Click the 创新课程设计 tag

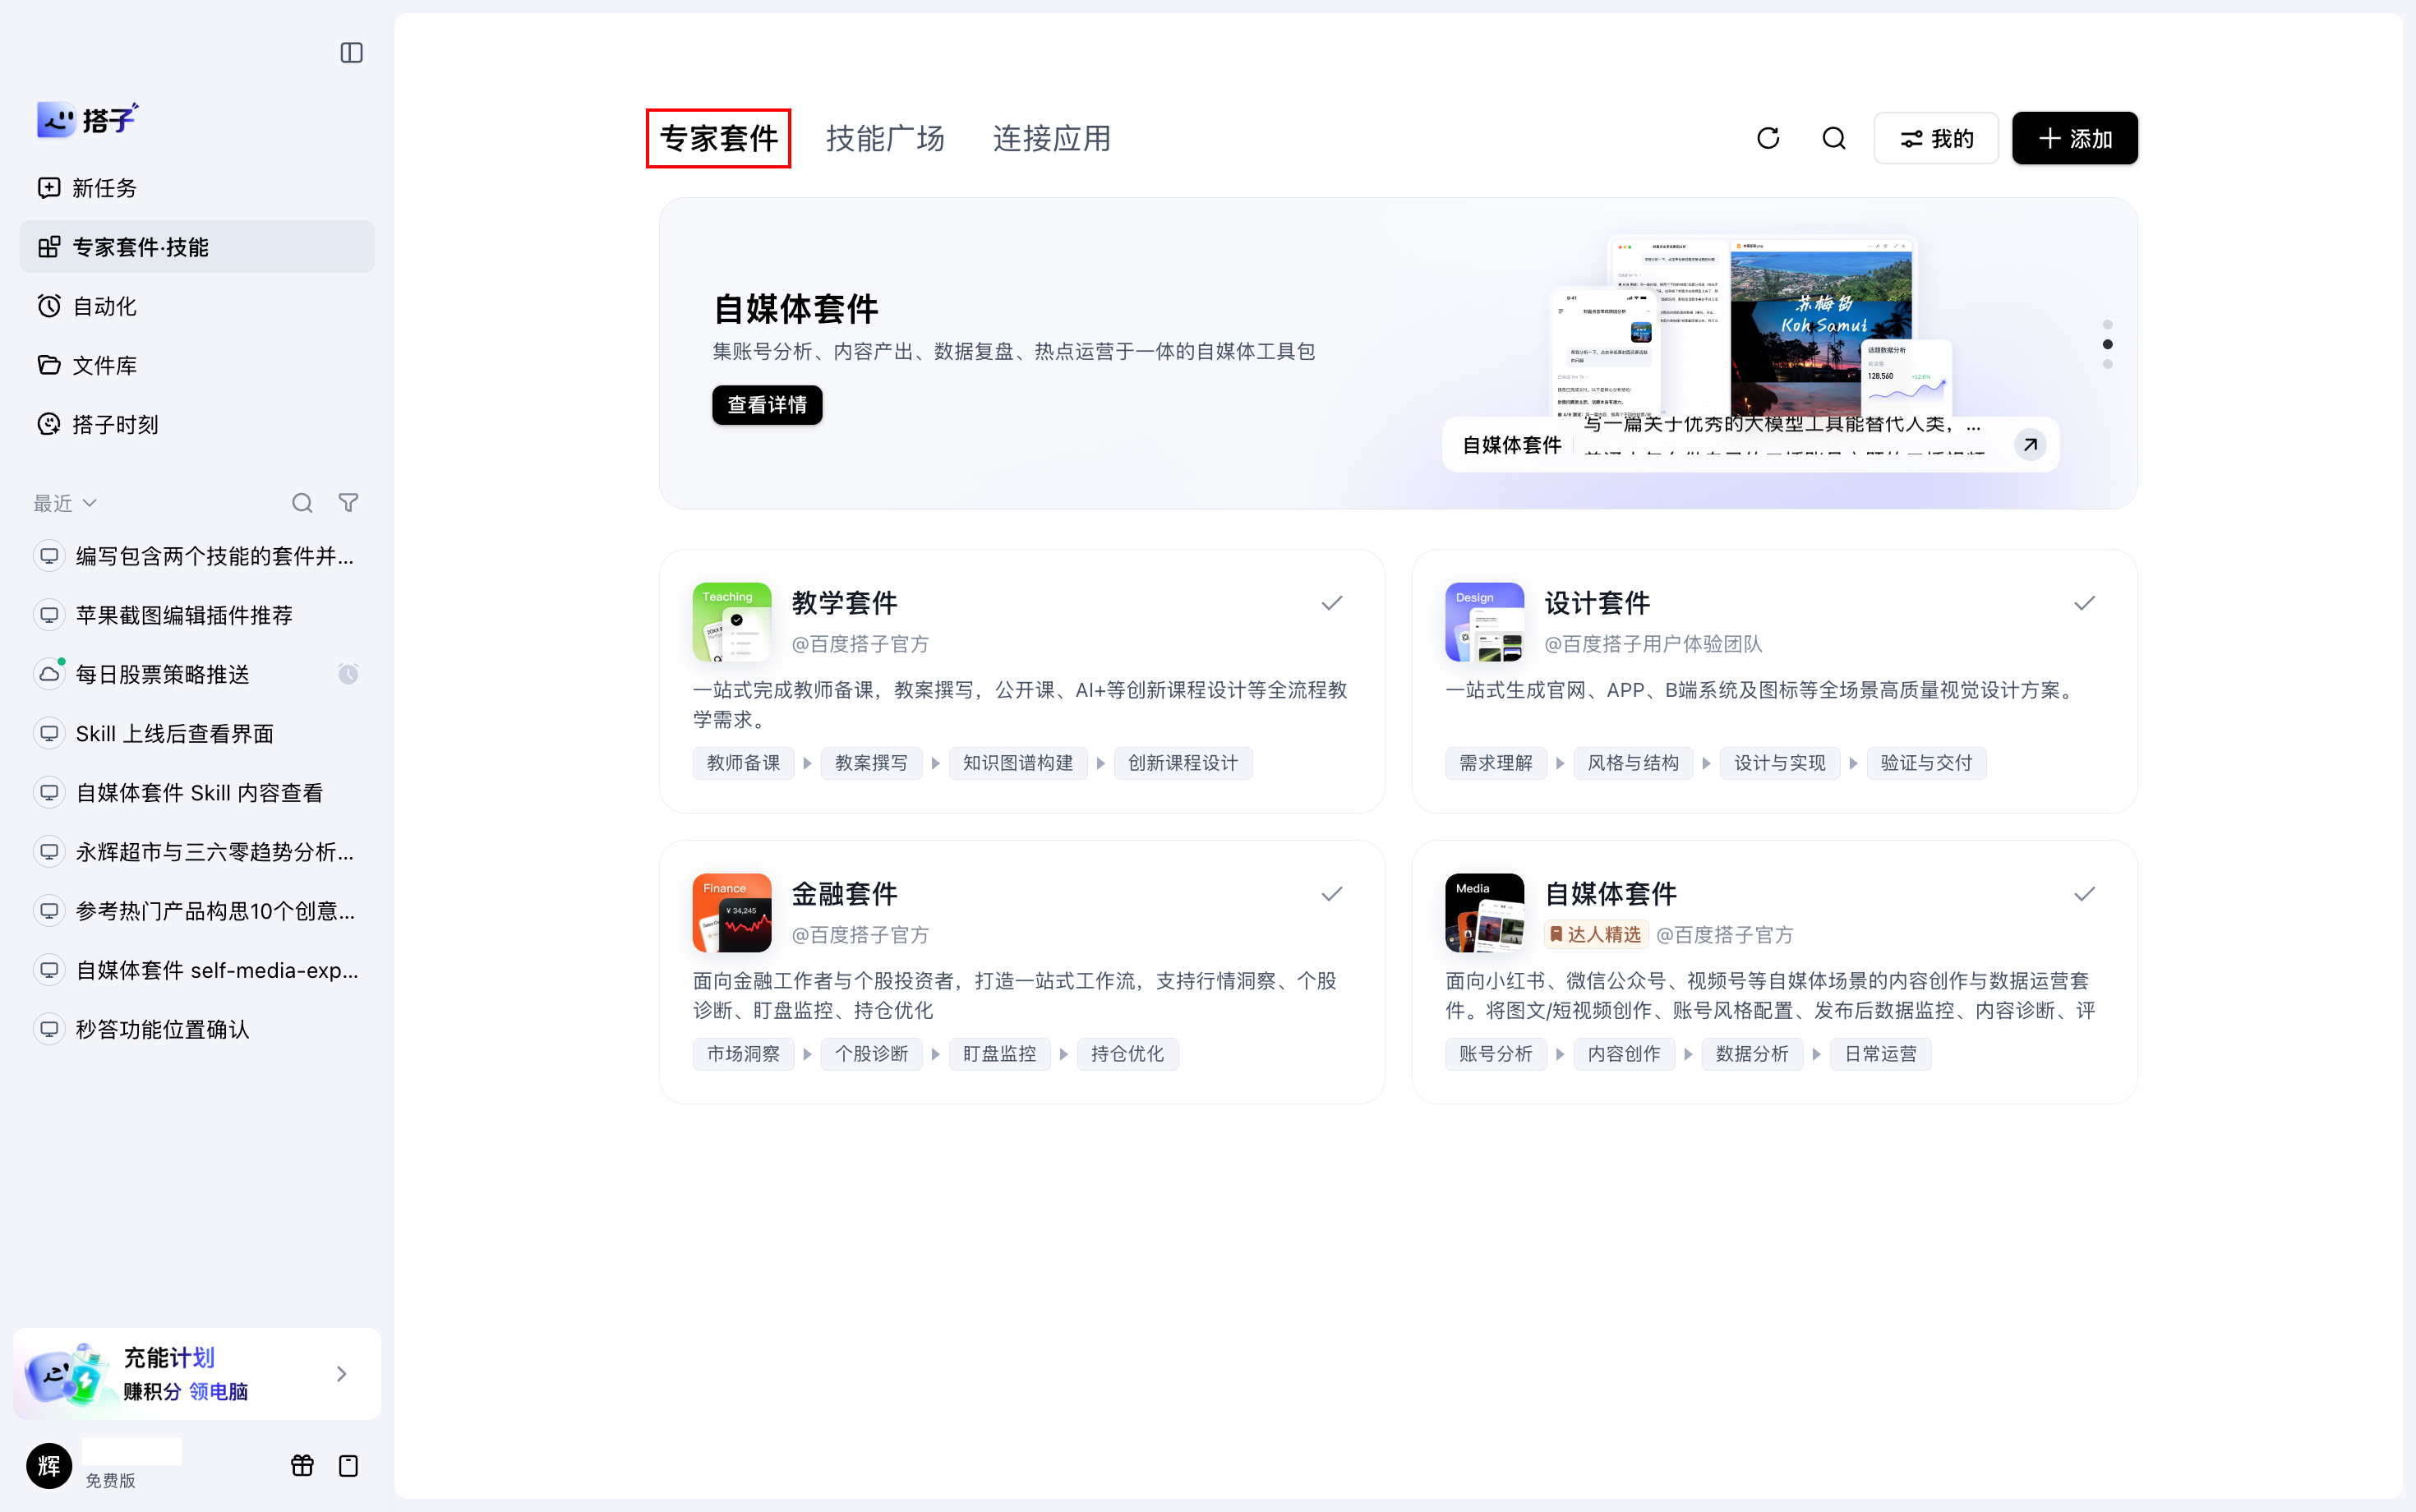click(1183, 763)
